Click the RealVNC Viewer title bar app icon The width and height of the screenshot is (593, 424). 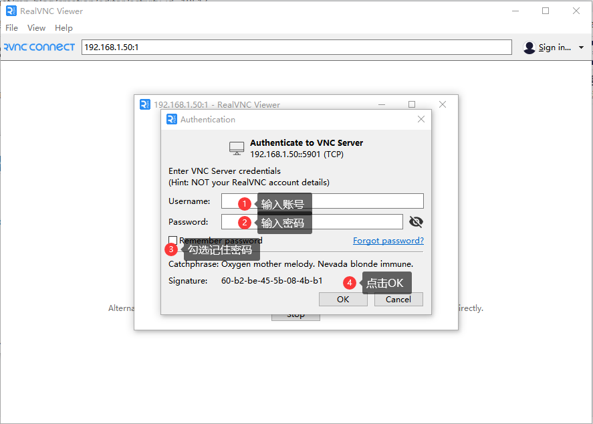(x=11, y=11)
